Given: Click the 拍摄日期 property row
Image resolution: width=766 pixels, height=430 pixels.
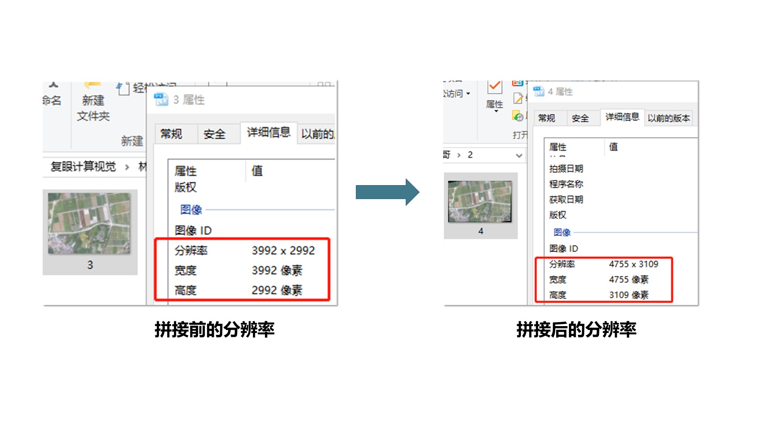Looking at the screenshot, I should (566, 169).
